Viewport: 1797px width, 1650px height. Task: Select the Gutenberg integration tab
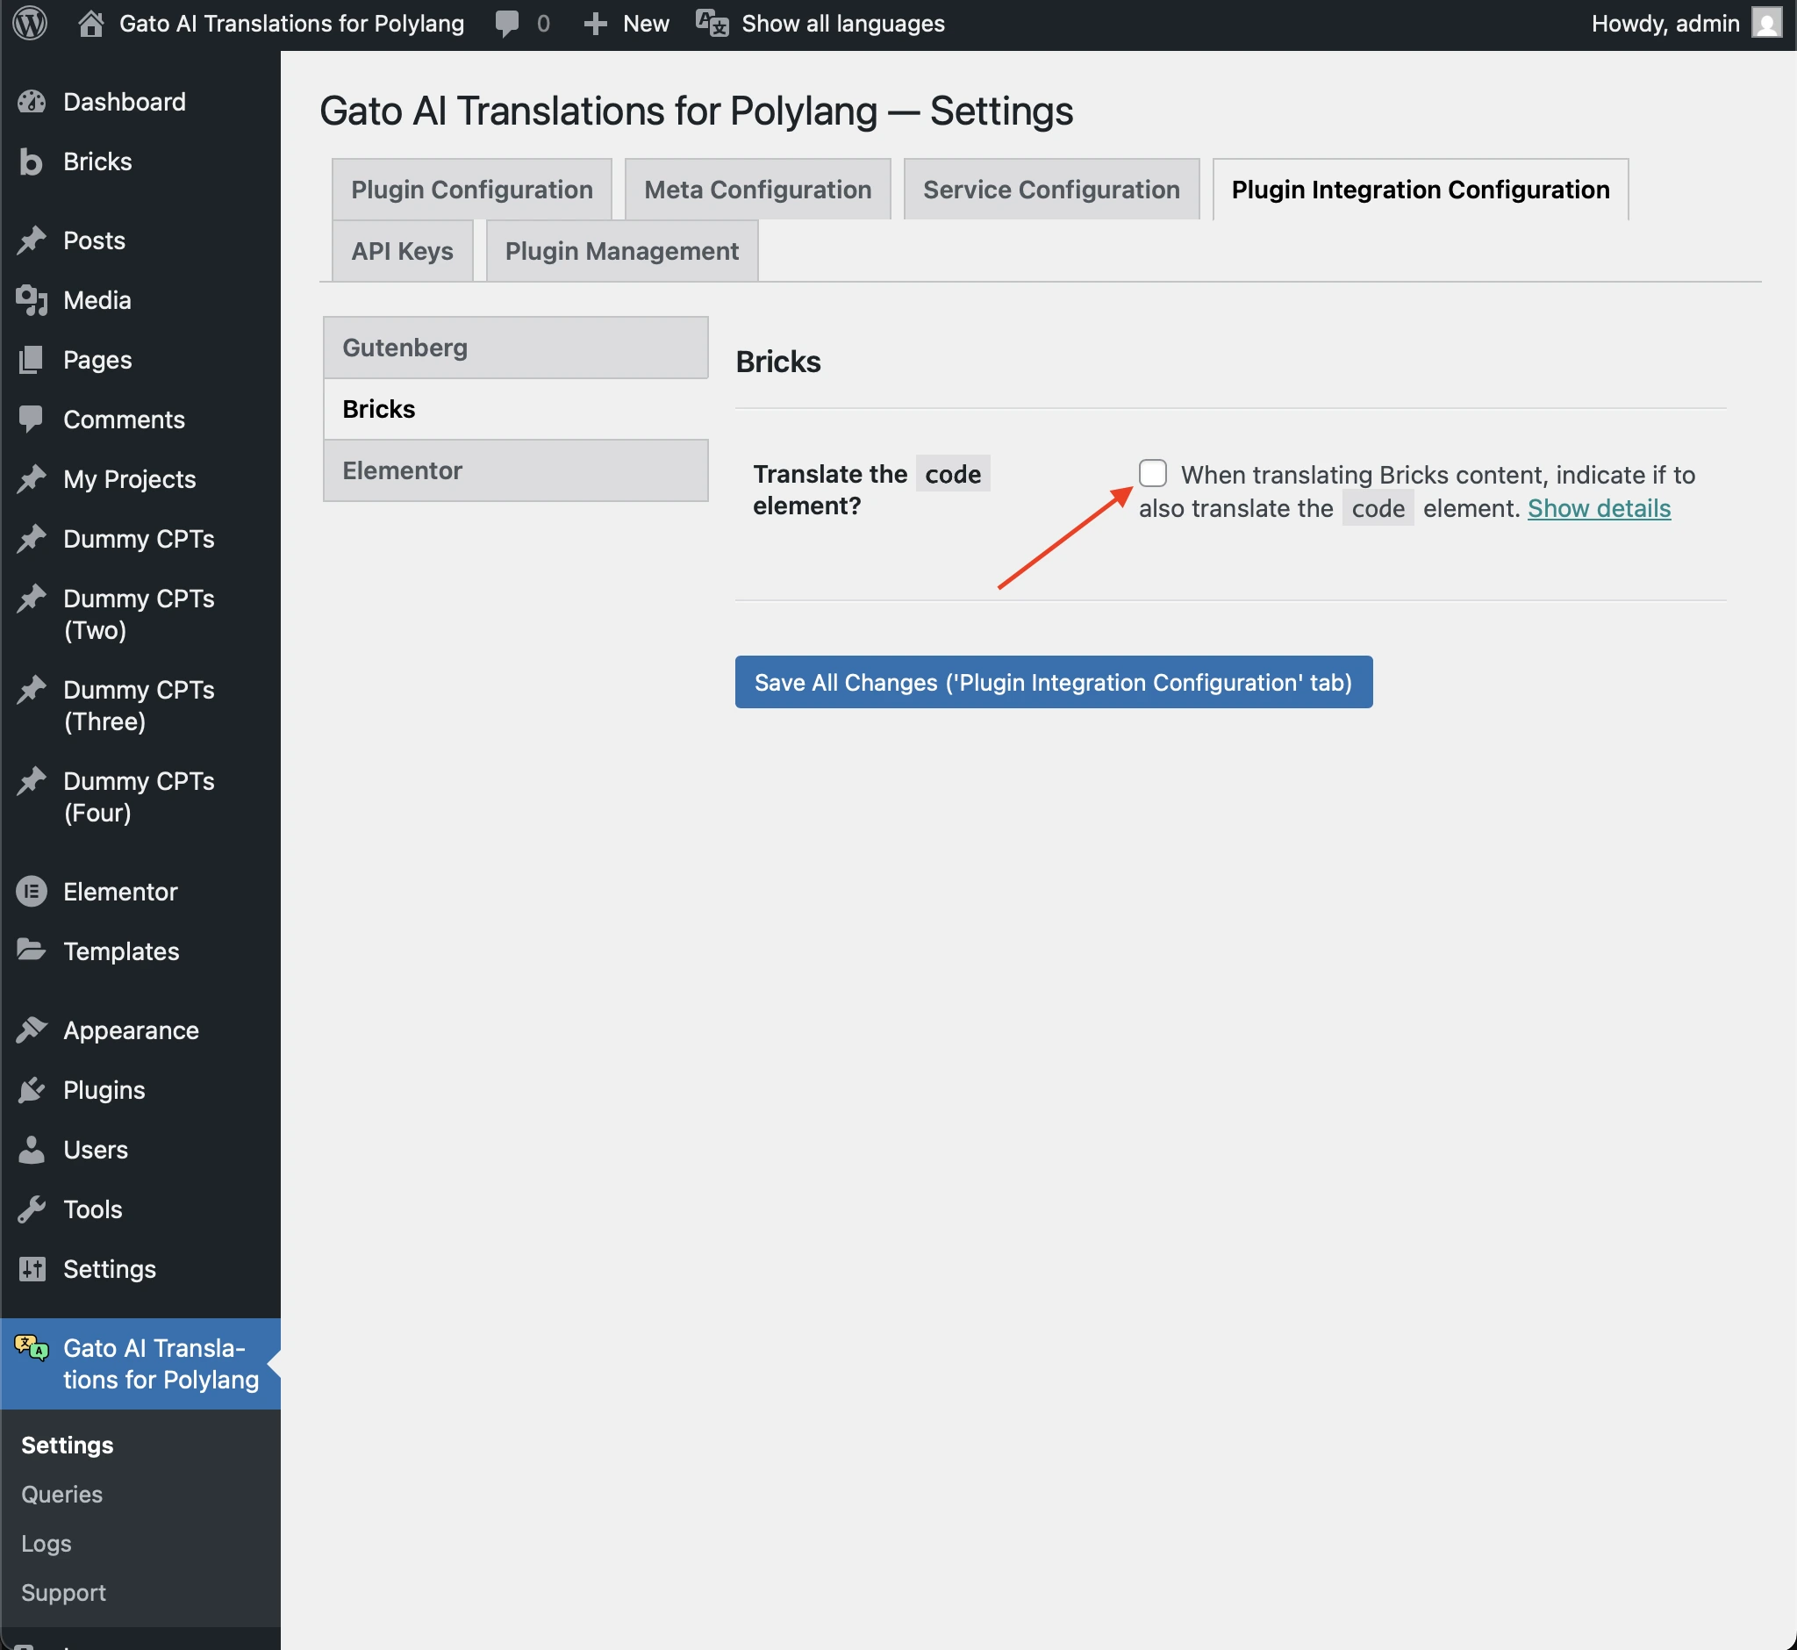tap(515, 348)
